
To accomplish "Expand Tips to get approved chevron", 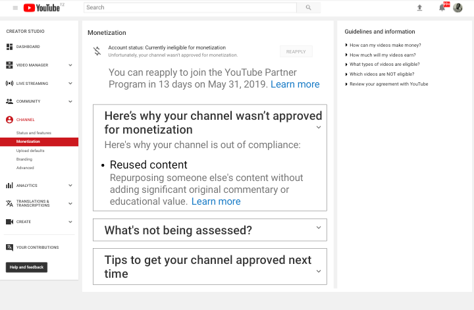I will (319, 271).
